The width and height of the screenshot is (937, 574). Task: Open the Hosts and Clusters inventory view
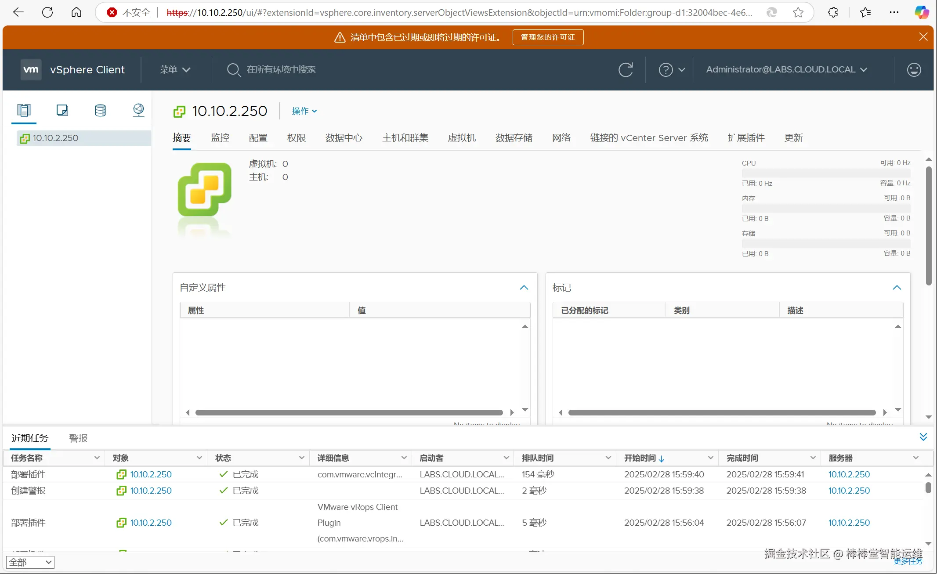pos(24,110)
